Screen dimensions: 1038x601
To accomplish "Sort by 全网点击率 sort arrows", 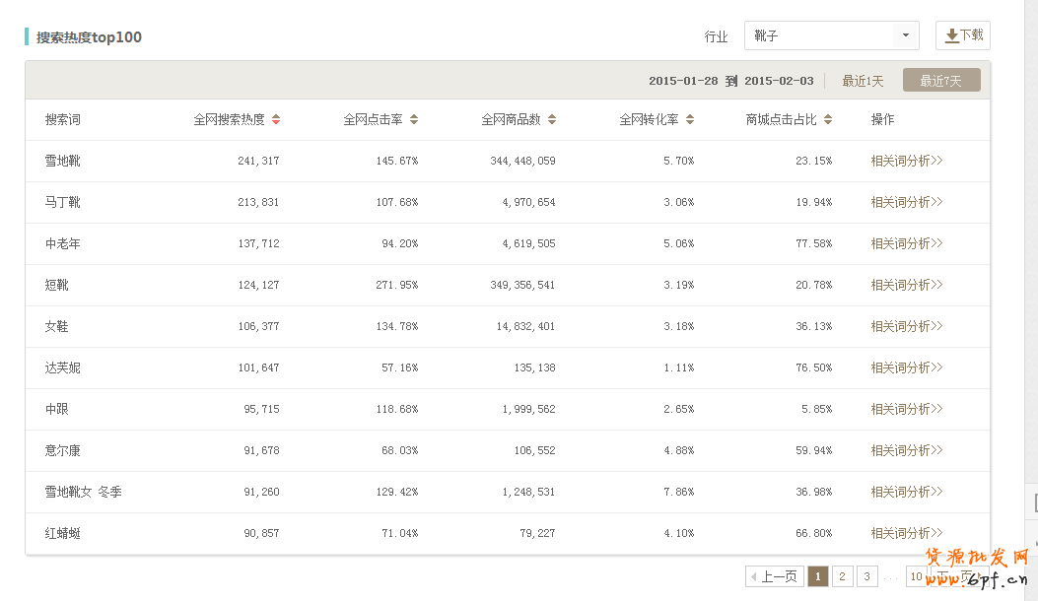I will click(414, 119).
